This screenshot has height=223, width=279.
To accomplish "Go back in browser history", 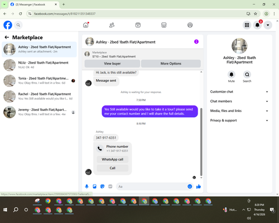I will click(5, 13).
